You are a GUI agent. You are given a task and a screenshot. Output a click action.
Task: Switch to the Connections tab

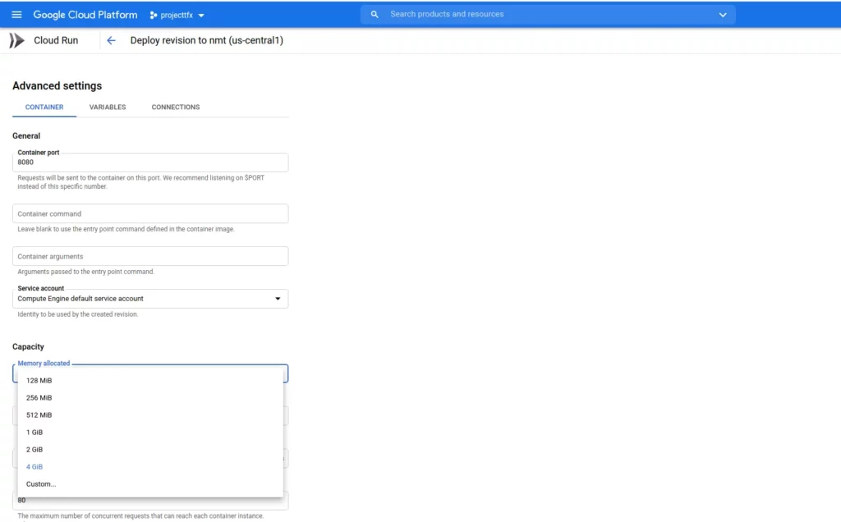click(176, 108)
